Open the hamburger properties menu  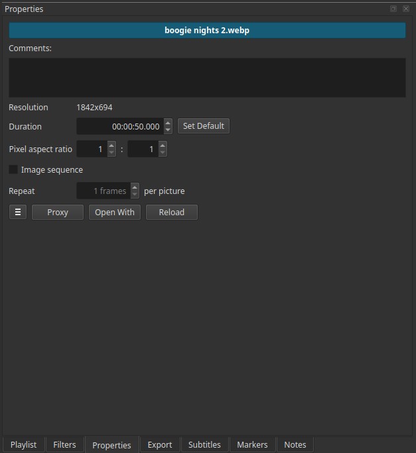click(18, 213)
